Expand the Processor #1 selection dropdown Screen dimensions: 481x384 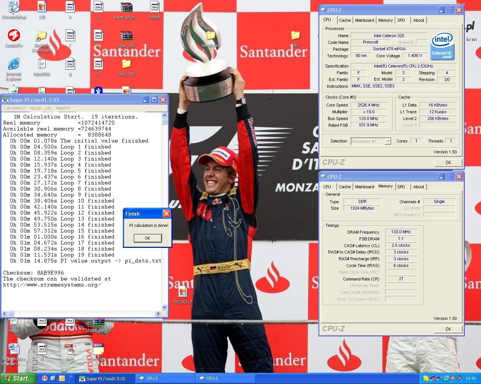click(388, 141)
